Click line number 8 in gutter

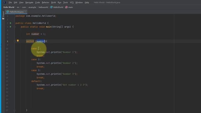click(8, 41)
